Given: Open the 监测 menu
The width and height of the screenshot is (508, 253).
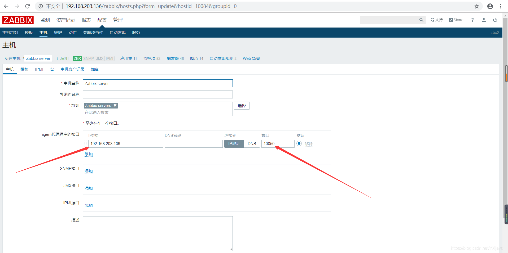Looking at the screenshot, I should 45,20.
